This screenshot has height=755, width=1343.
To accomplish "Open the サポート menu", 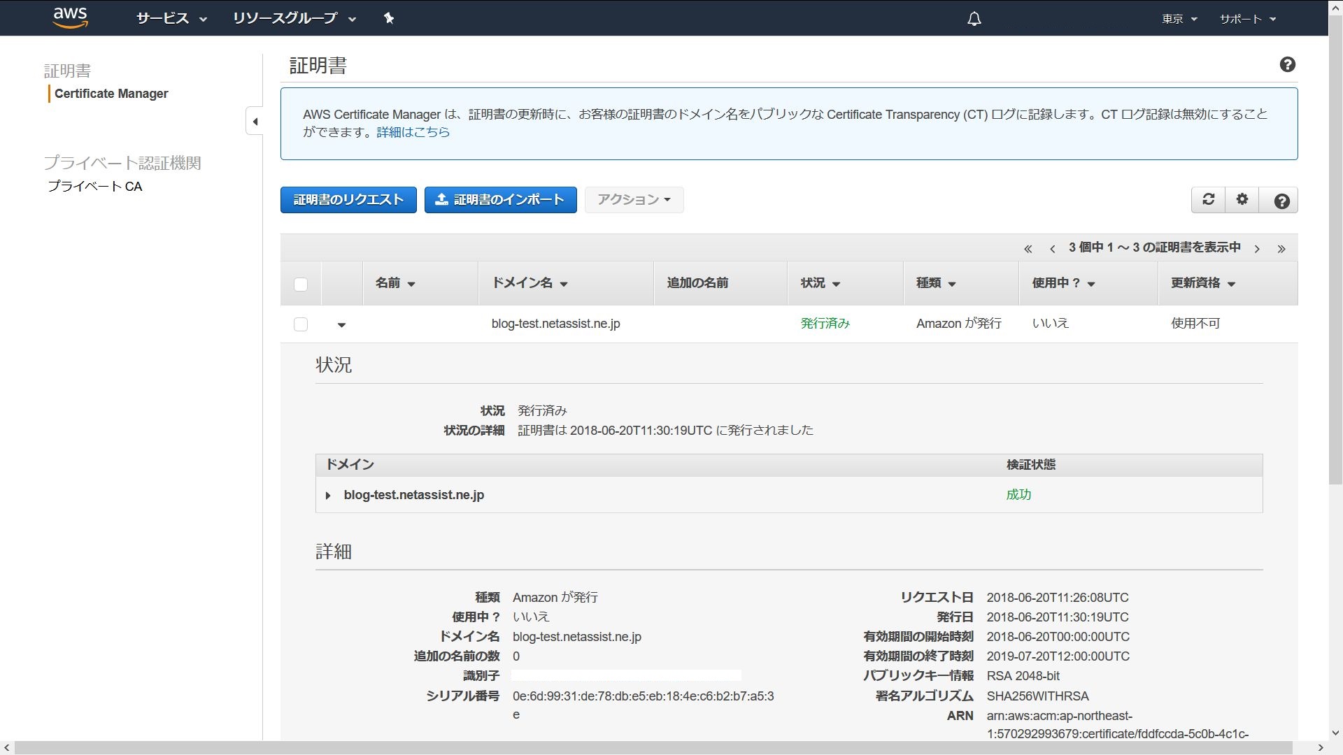I will coord(1248,19).
